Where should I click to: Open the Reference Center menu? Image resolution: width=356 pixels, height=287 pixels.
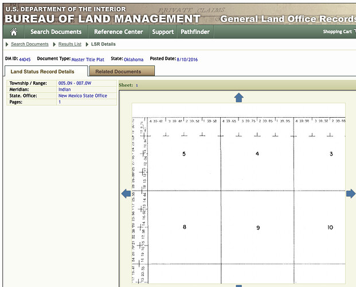pyautogui.click(x=118, y=32)
